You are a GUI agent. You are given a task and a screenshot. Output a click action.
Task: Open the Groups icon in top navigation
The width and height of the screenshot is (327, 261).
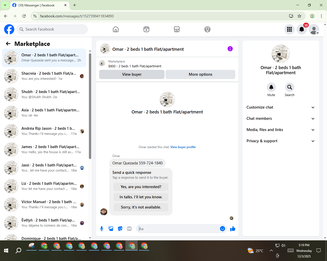click(x=207, y=29)
